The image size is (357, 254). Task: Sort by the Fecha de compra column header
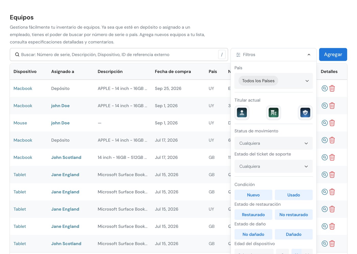point(173,72)
